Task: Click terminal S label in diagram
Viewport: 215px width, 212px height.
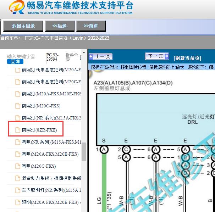Action: [104, 141]
